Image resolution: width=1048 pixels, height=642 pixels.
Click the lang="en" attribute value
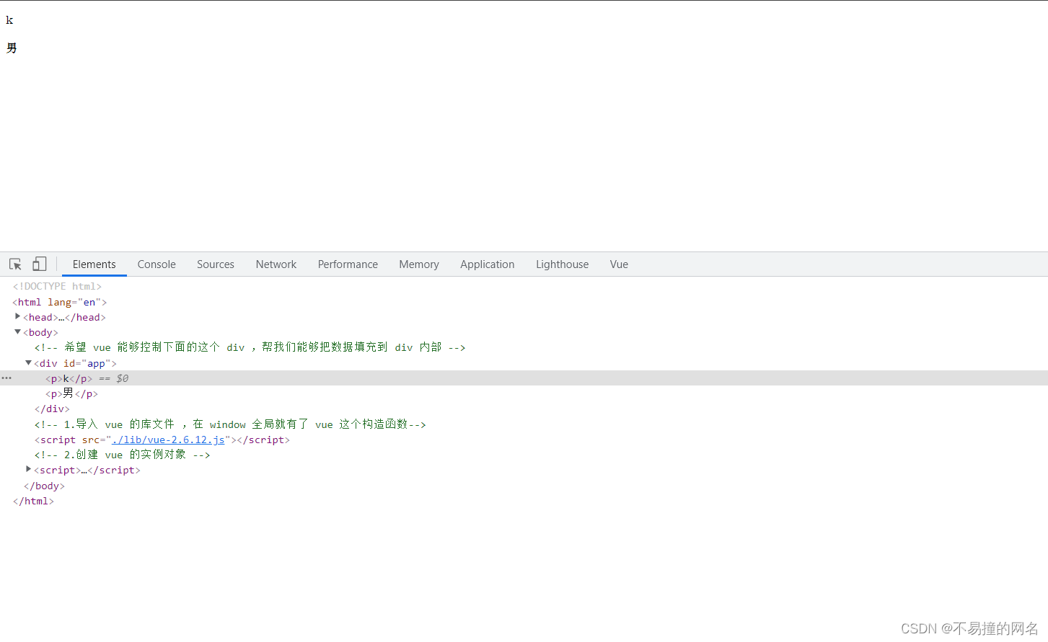(x=89, y=302)
